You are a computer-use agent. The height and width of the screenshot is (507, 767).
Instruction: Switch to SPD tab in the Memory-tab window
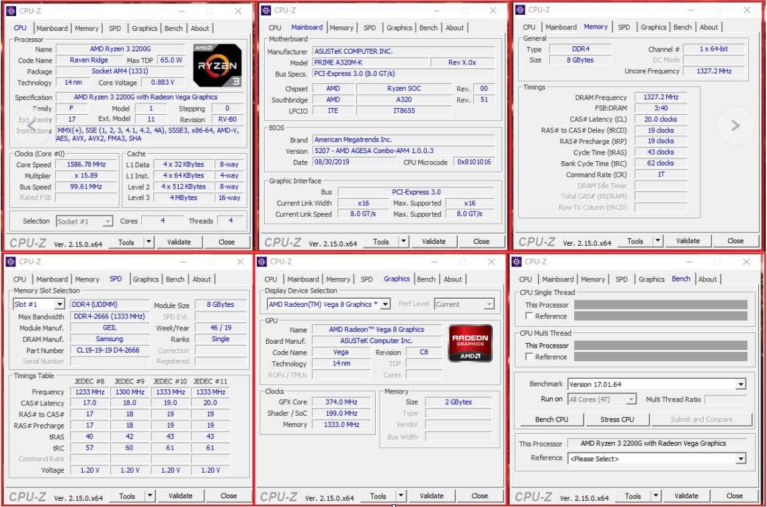click(x=624, y=28)
